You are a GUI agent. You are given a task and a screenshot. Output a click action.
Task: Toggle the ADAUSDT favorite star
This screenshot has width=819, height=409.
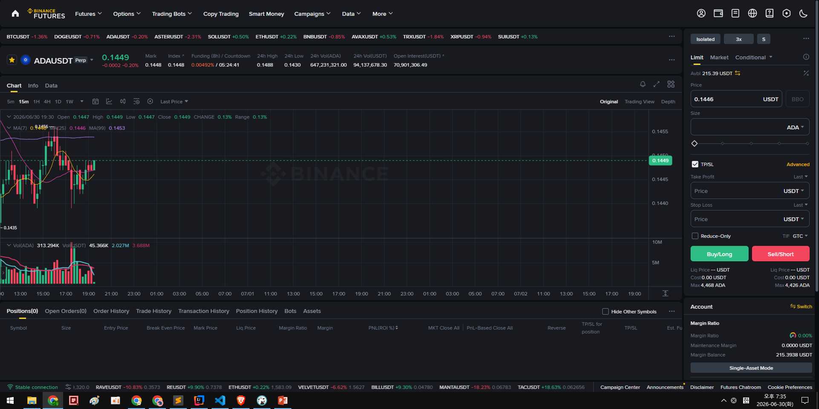pyautogui.click(x=12, y=60)
